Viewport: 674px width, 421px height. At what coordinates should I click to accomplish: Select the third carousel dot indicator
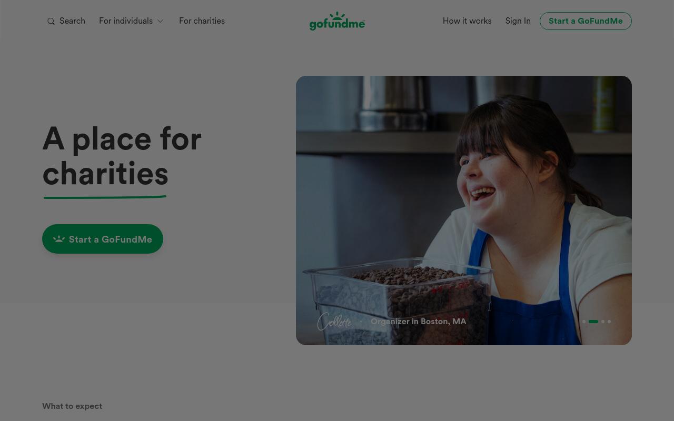pos(603,322)
